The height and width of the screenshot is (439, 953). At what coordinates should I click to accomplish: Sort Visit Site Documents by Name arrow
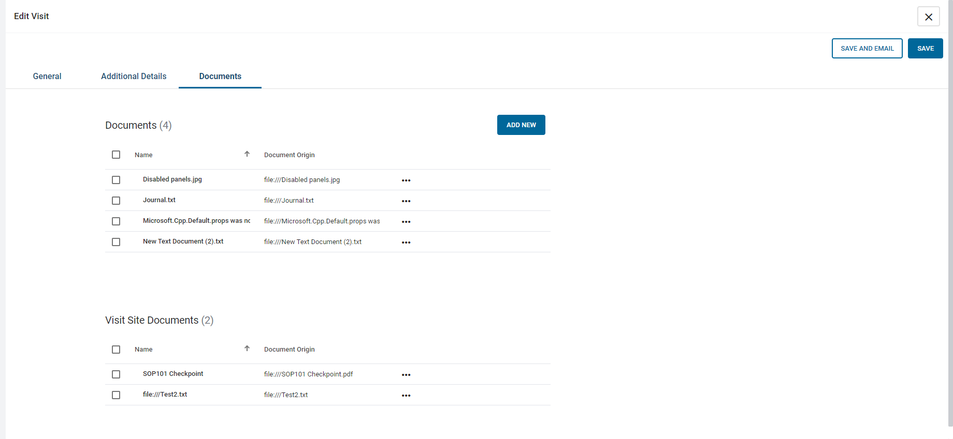(247, 349)
